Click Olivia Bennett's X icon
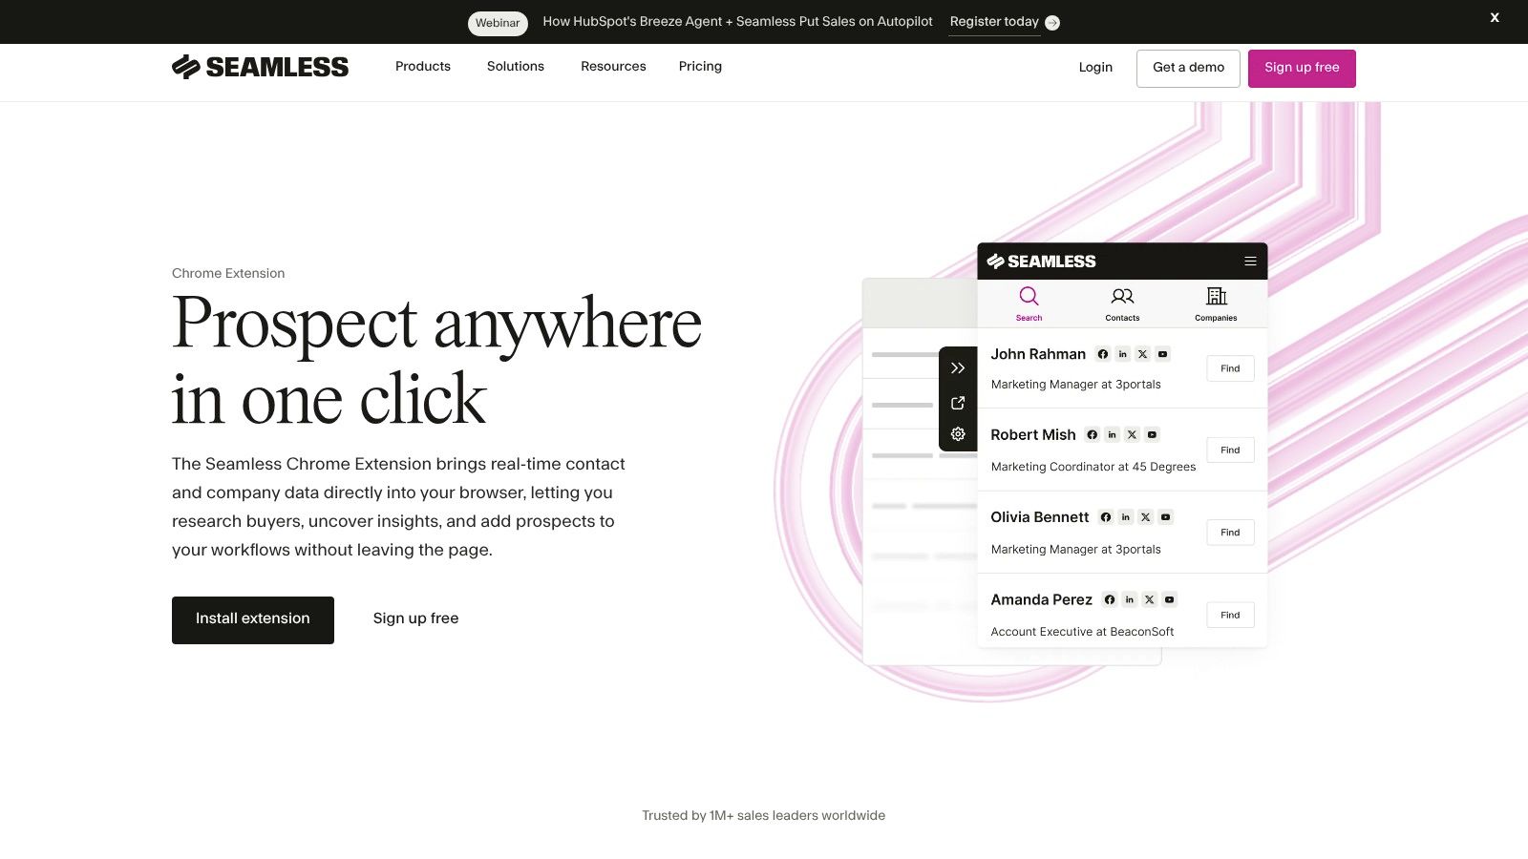 click(x=1146, y=517)
